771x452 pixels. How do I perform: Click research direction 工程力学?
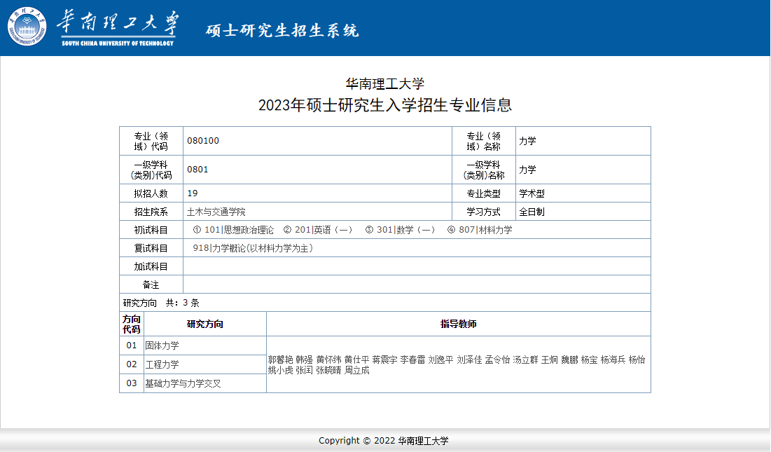pos(162,364)
